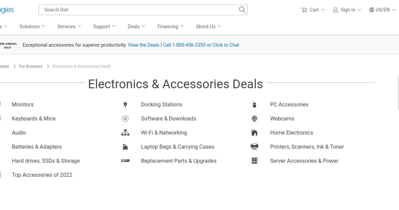Click the Server Accessories rack icon
The image size is (399, 210).
(x=254, y=161)
